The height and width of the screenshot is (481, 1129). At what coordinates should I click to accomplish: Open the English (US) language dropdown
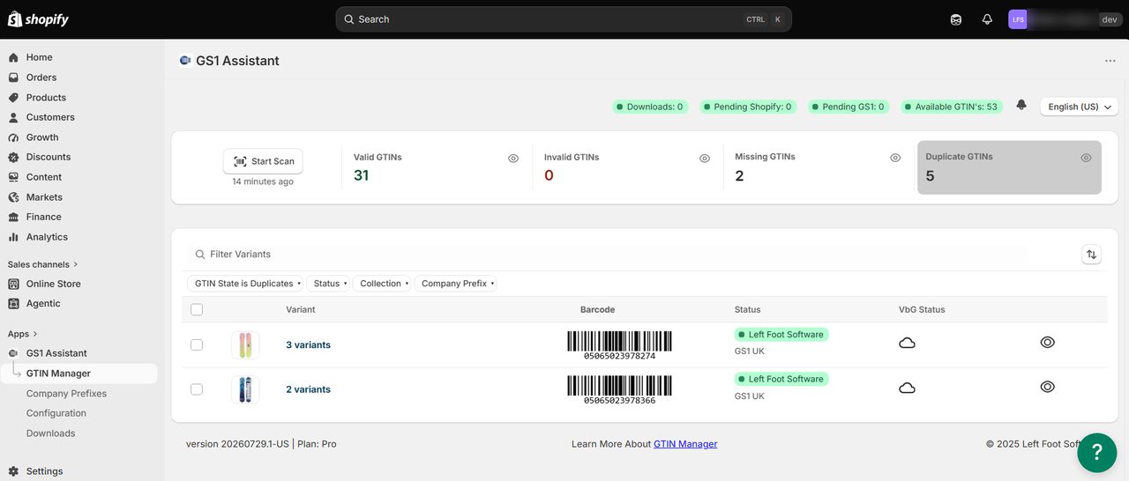(1080, 107)
